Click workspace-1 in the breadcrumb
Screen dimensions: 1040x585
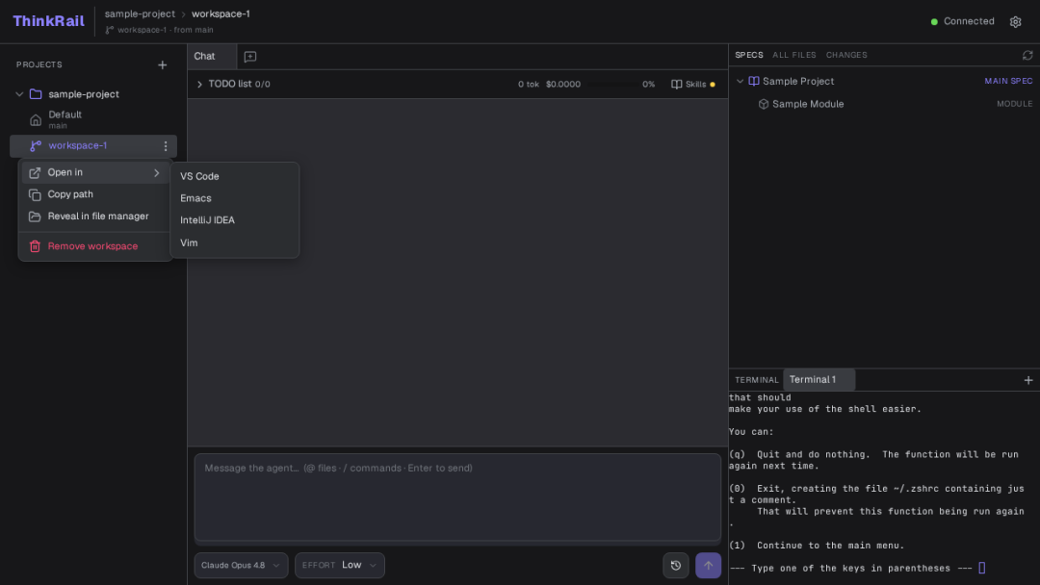point(221,13)
